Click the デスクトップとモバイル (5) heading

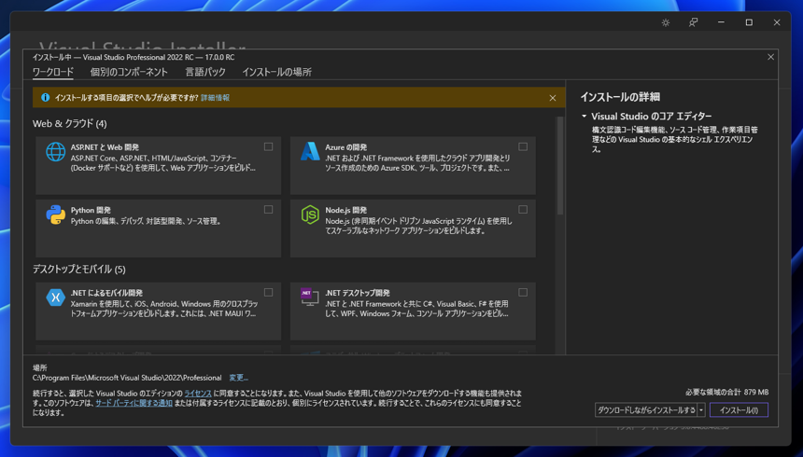point(78,270)
